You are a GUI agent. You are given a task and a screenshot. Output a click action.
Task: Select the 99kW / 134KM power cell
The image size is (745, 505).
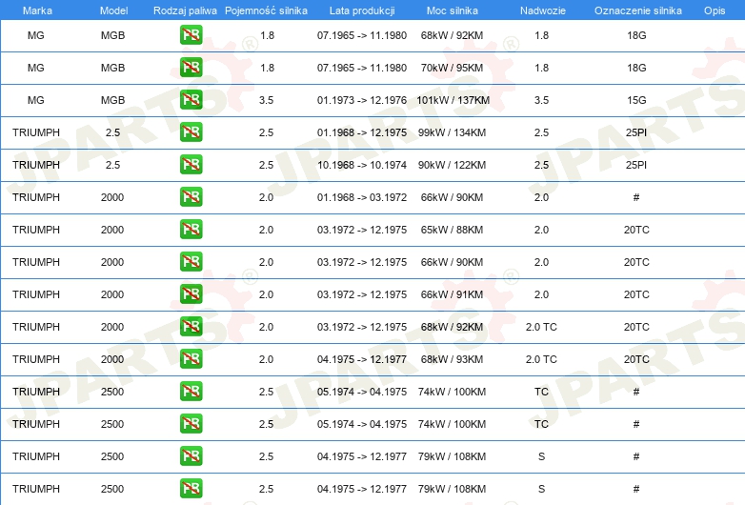[452, 132]
